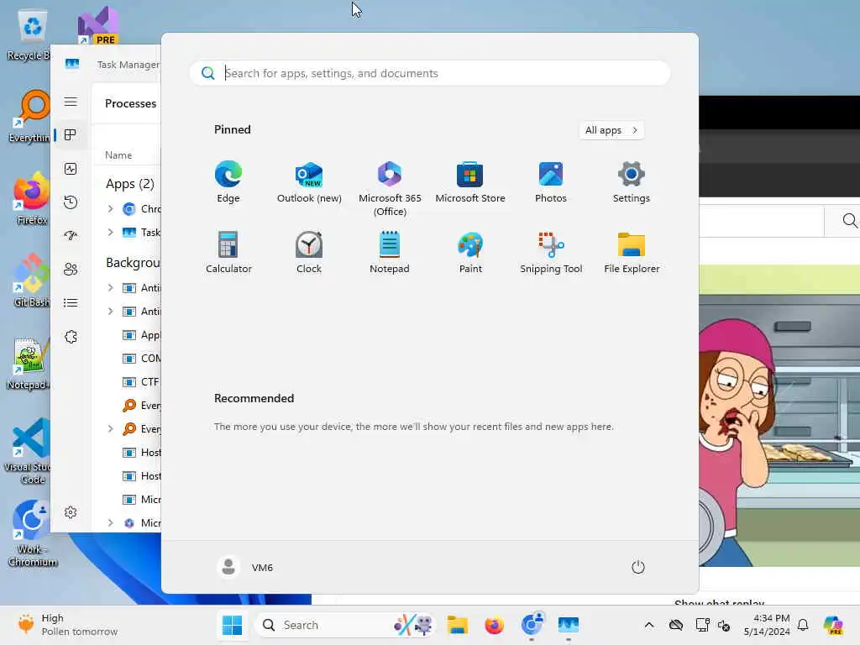Open Settings from pinned apps

632,182
